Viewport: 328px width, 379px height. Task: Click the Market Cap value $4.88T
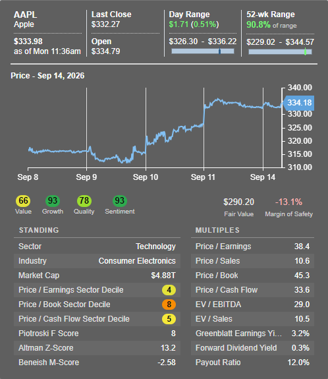point(163,276)
